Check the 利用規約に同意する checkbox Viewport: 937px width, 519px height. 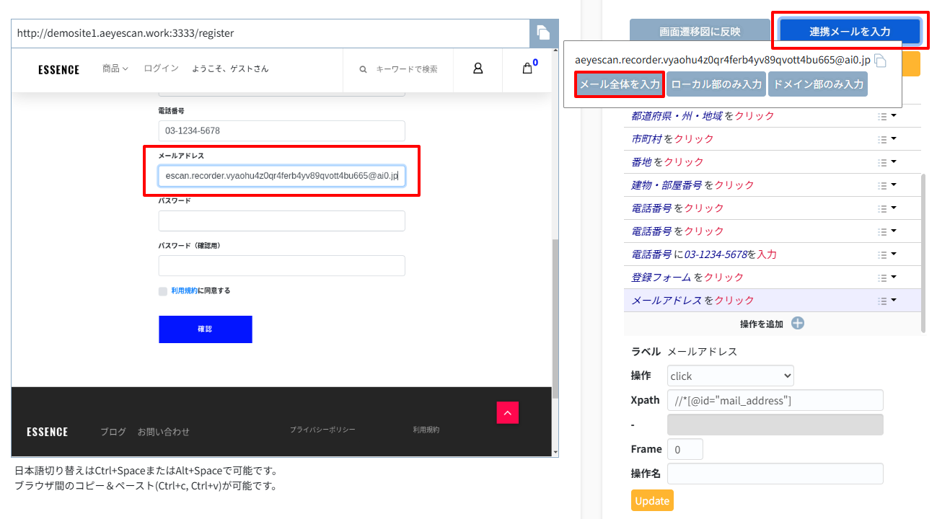coord(163,291)
